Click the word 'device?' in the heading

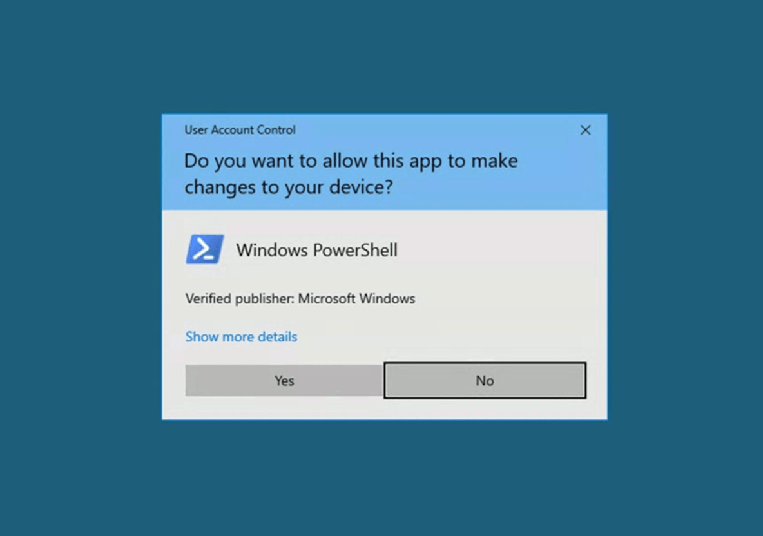[361, 187]
